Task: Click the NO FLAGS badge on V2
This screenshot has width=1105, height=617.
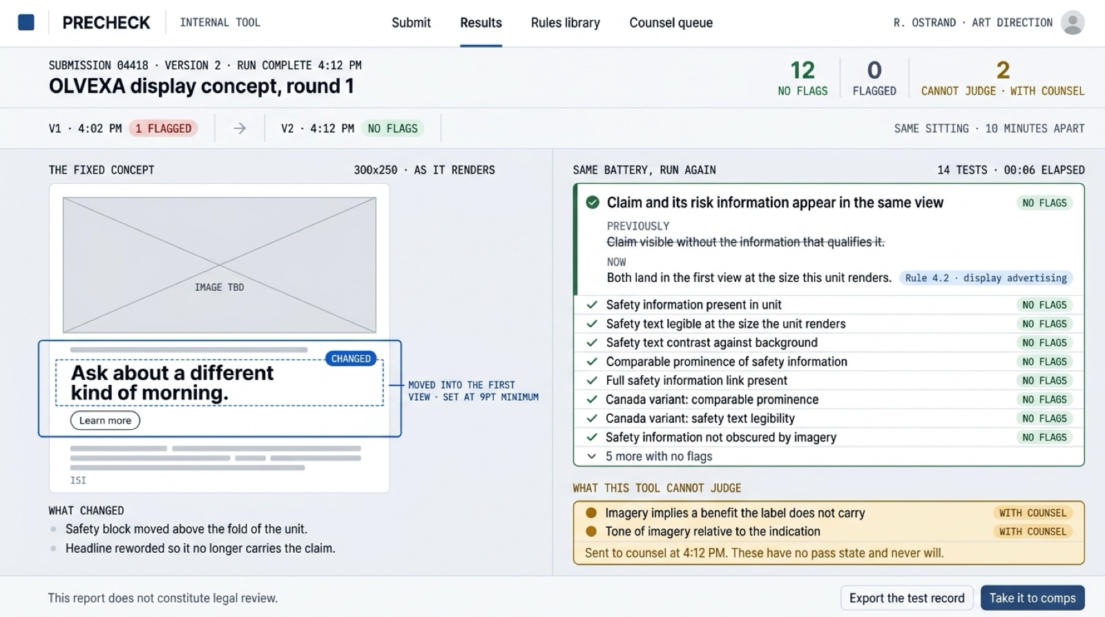Action: [x=392, y=129]
